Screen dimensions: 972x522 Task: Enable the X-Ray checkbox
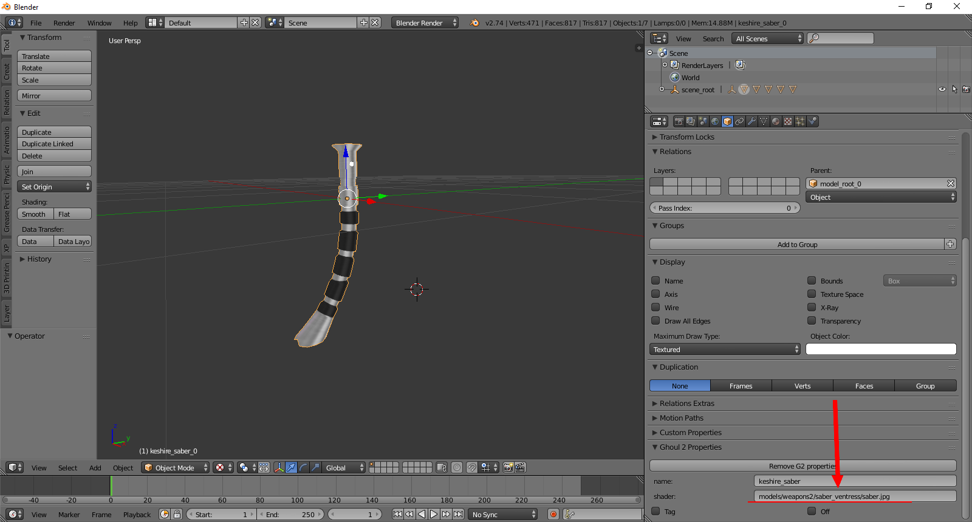click(x=812, y=307)
